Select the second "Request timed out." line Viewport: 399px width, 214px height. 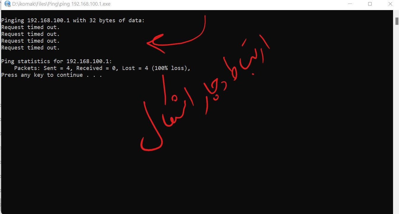(30, 34)
